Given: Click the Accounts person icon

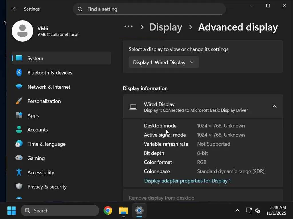Looking at the screenshot, I should [x=19, y=129].
